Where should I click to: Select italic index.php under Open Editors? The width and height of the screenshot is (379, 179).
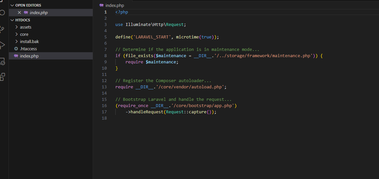coord(39,12)
